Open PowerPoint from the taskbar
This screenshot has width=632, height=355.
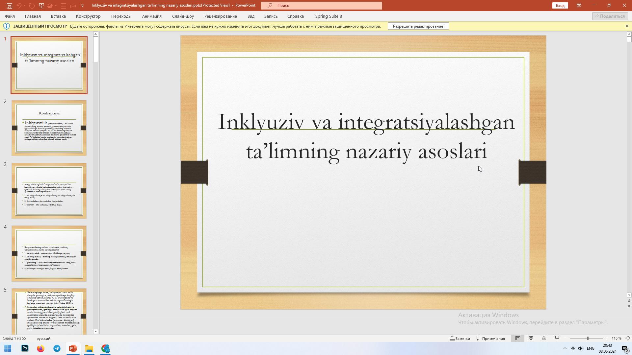(73, 349)
